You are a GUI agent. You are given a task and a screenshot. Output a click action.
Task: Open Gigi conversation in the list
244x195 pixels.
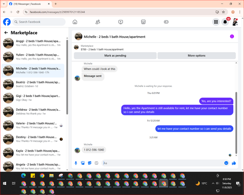pos(33,98)
